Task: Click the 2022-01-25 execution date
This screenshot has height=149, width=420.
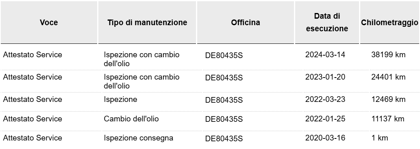Action: tap(325, 119)
